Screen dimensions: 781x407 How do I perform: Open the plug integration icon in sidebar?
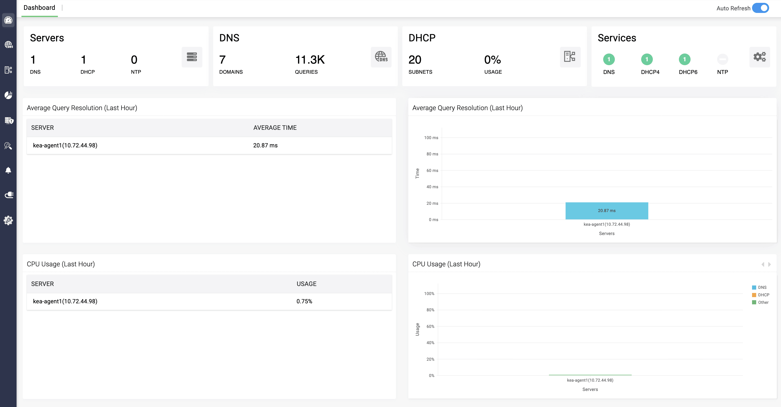(x=9, y=195)
